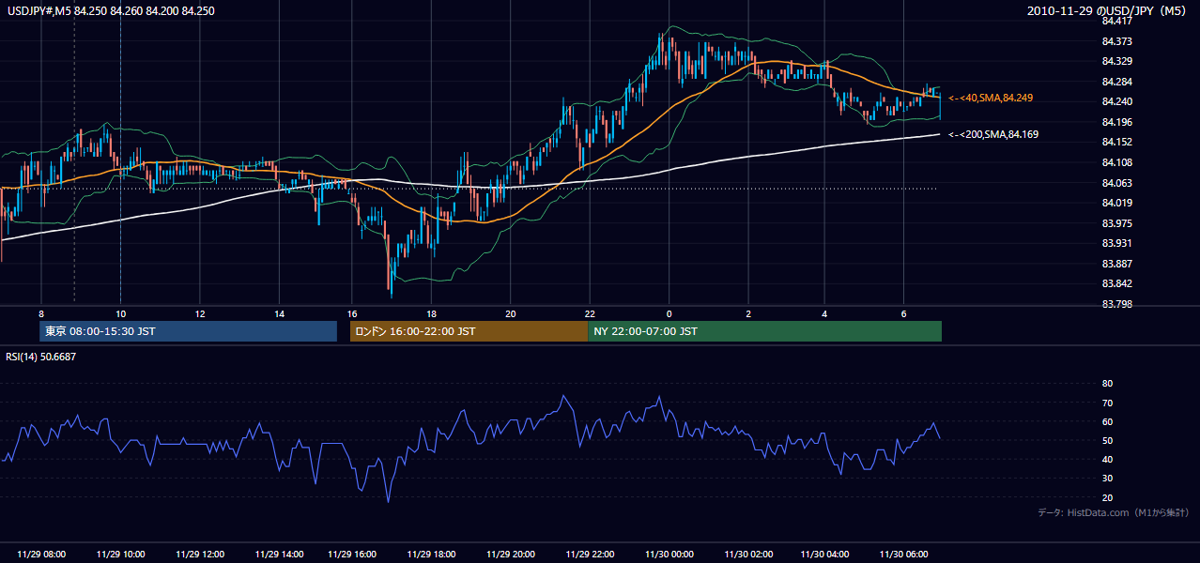1200x563 pixels.
Task: Click the RSI(14) 50.6687 indicator label
Action: pos(41,357)
